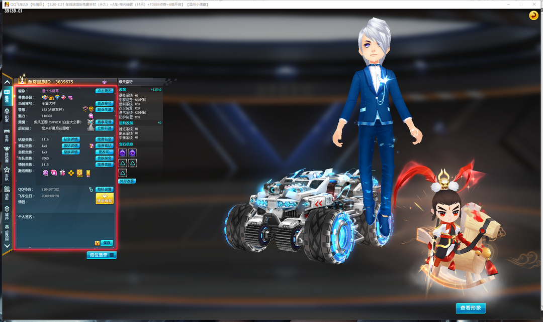The width and height of the screenshot is (543, 322).
Task: Click the 续费钻皇 renew button
Action: tap(104, 139)
